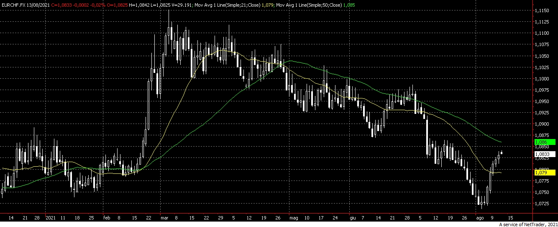The width and height of the screenshot is (558, 227).
Task: Click the mag month label
Action: click(293, 218)
